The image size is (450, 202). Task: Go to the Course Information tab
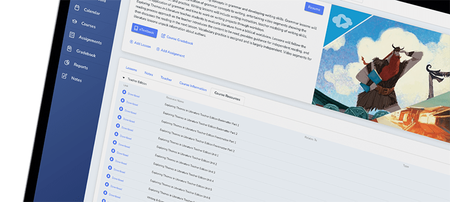pos(193,86)
